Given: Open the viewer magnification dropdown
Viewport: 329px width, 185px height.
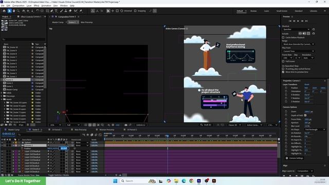Looking at the screenshot, I should [x=56, y=125].
